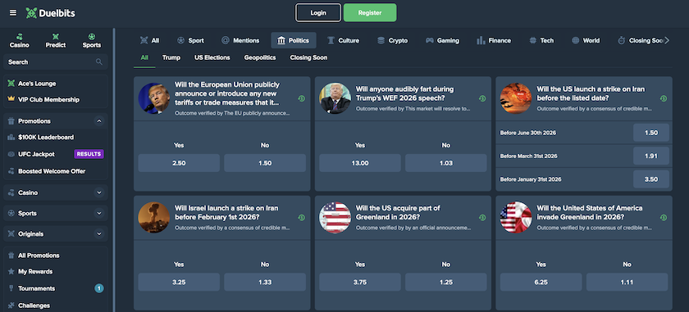Open the Predict section icon
The image size is (689, 312).
56,37
